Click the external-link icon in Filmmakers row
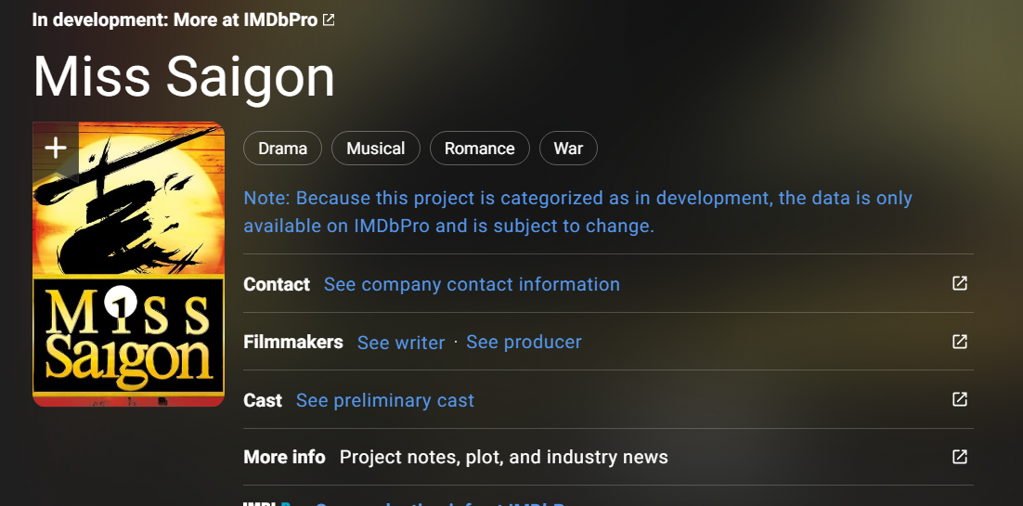This screenshot has height=506, width=1023. click(960, 342)
